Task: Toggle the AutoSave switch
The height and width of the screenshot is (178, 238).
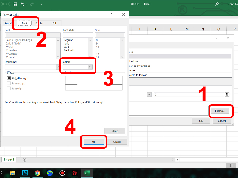Action: coord(6,4)
